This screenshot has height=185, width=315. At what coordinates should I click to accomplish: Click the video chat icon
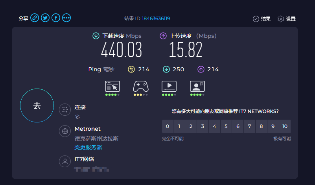[x=197, y=86]
